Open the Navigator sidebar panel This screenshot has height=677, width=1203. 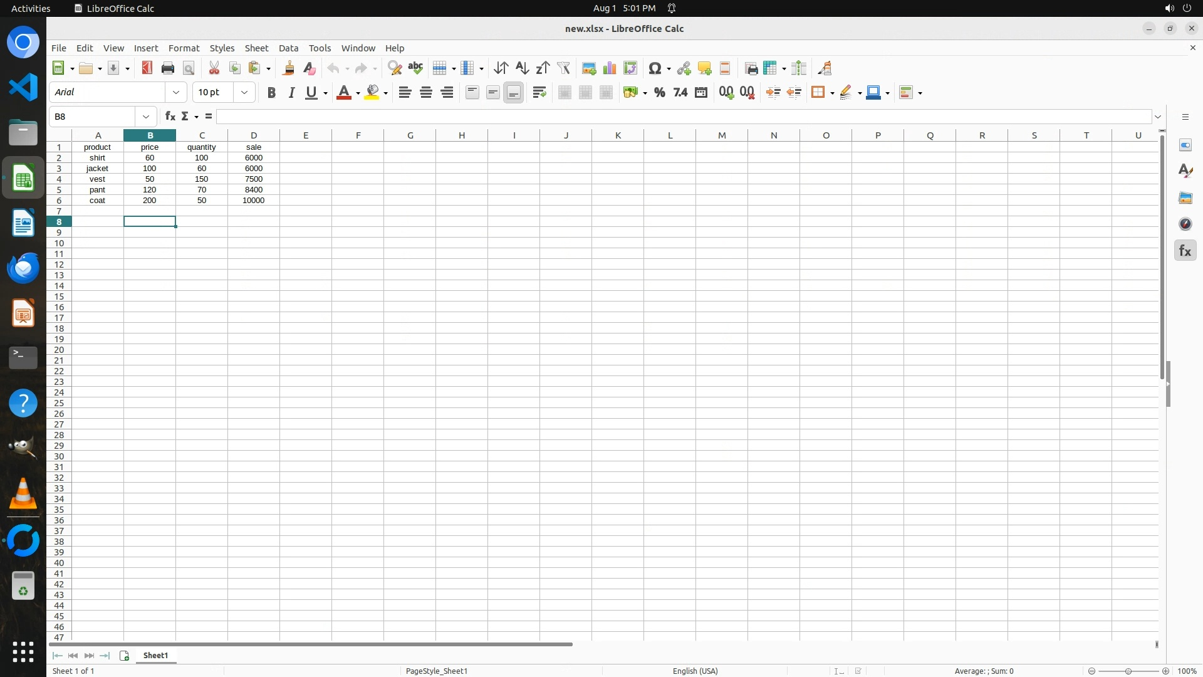click(1185, 224)
